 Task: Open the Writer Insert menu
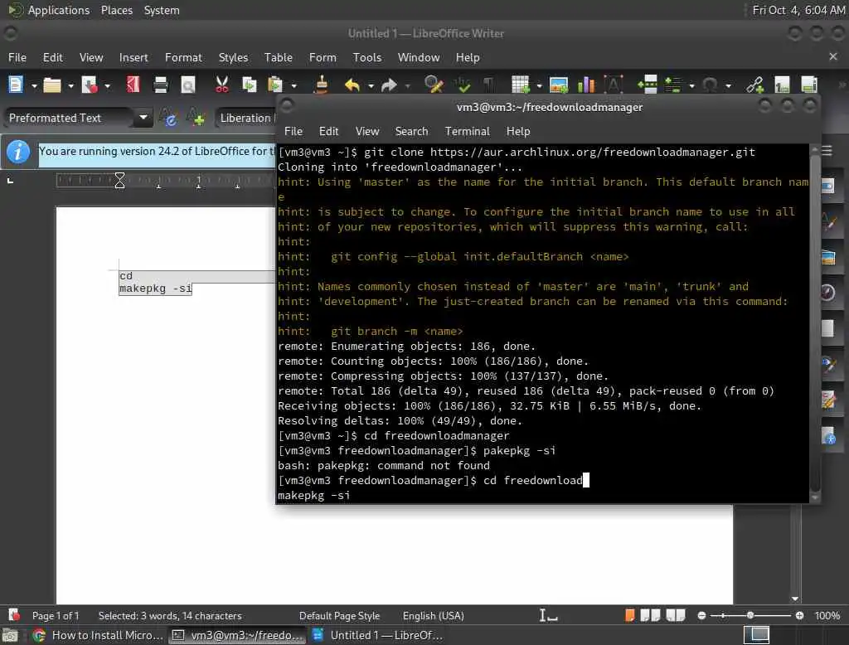click(x=133, y=57)
